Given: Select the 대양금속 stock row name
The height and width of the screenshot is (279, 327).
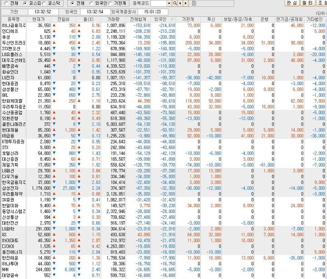Looking at the screenshot, I should (x=10, y=275).
